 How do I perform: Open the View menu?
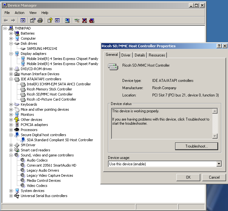[x=33, y=13]
